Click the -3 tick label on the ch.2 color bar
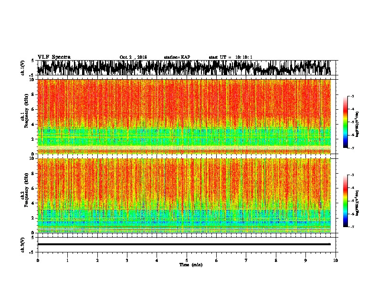The height and width of the screenshot is (292, 378). pyautogui.click(x=352, y=175)
